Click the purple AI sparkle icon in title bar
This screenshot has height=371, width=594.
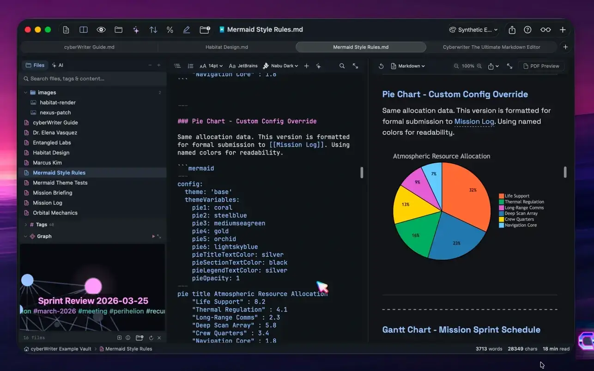click(136, 30)
